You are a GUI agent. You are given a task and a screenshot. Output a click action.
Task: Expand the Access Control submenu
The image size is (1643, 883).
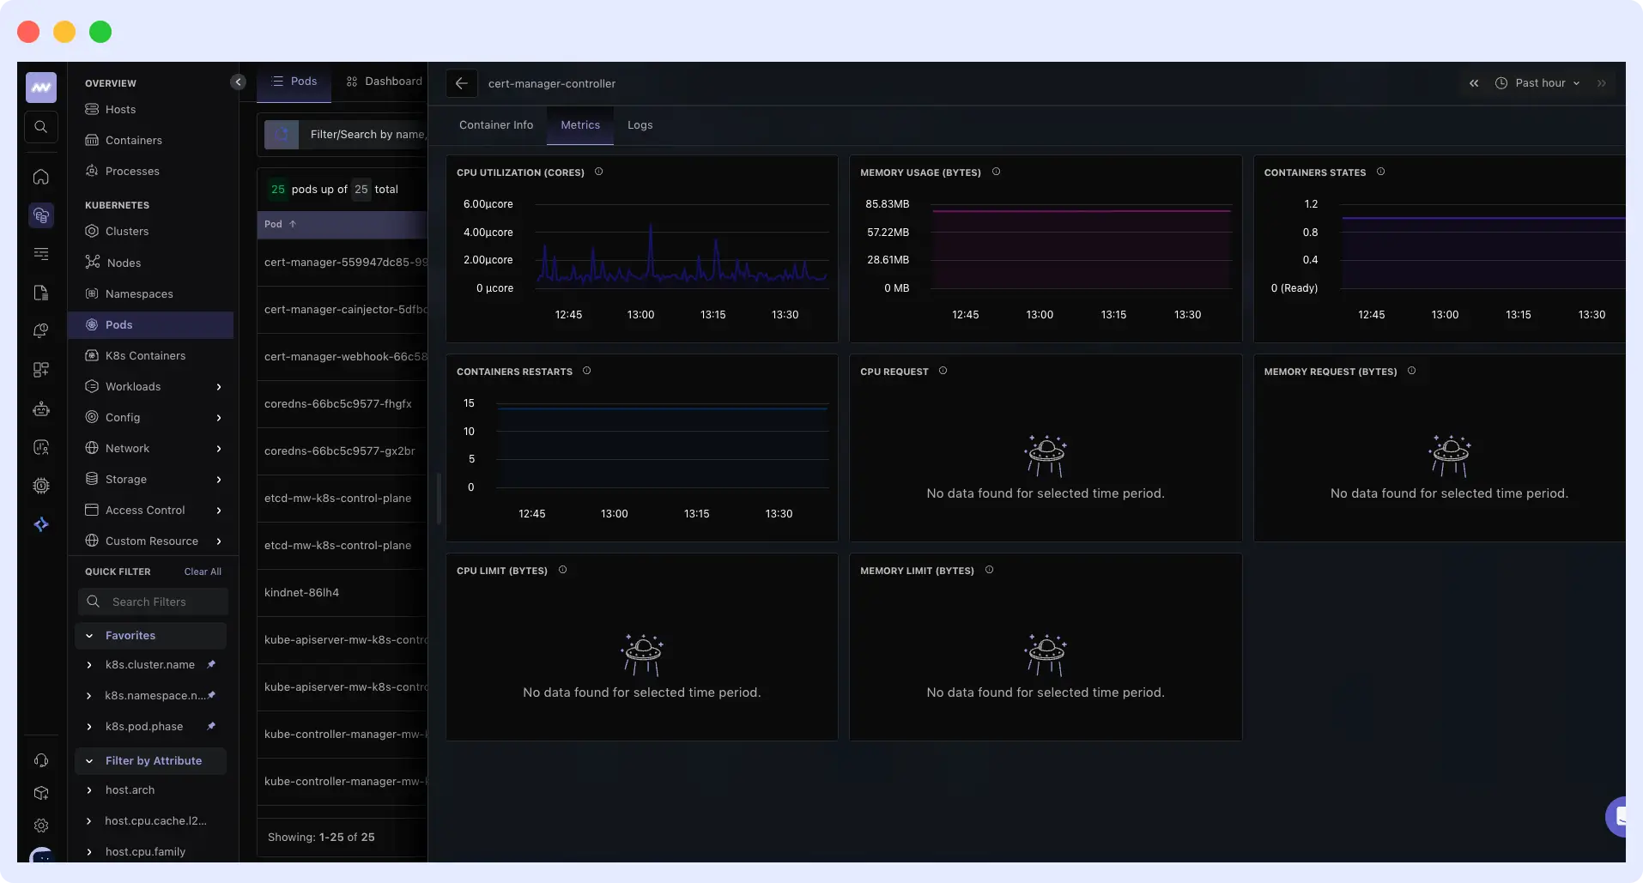pos(219,511)
